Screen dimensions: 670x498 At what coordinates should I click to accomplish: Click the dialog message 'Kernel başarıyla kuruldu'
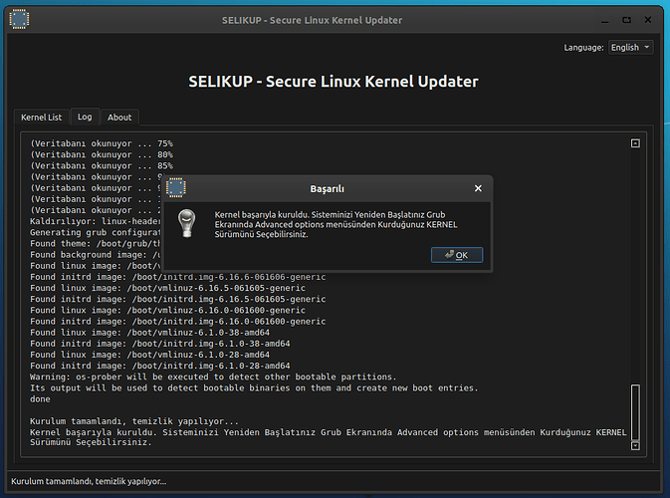pyautogui.click(x=335, y=224)
